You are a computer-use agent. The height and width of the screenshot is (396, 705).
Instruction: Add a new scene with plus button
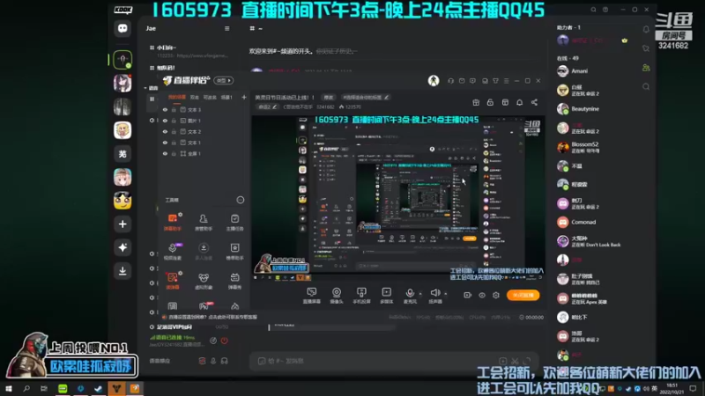[244, 97]
